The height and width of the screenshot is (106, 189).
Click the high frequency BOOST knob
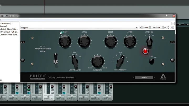111,41
